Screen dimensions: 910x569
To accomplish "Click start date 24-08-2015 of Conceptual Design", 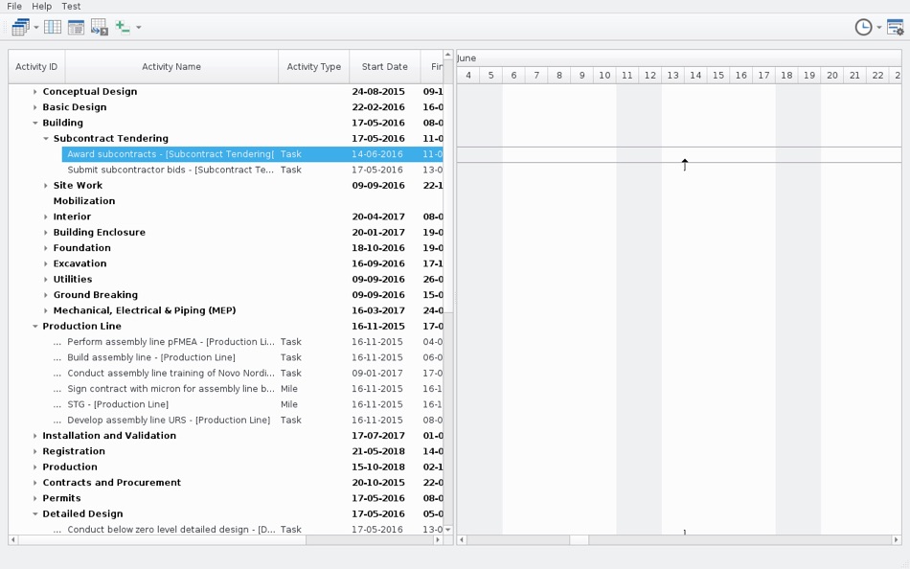I will pyautogui.click(x=378, y=92).
